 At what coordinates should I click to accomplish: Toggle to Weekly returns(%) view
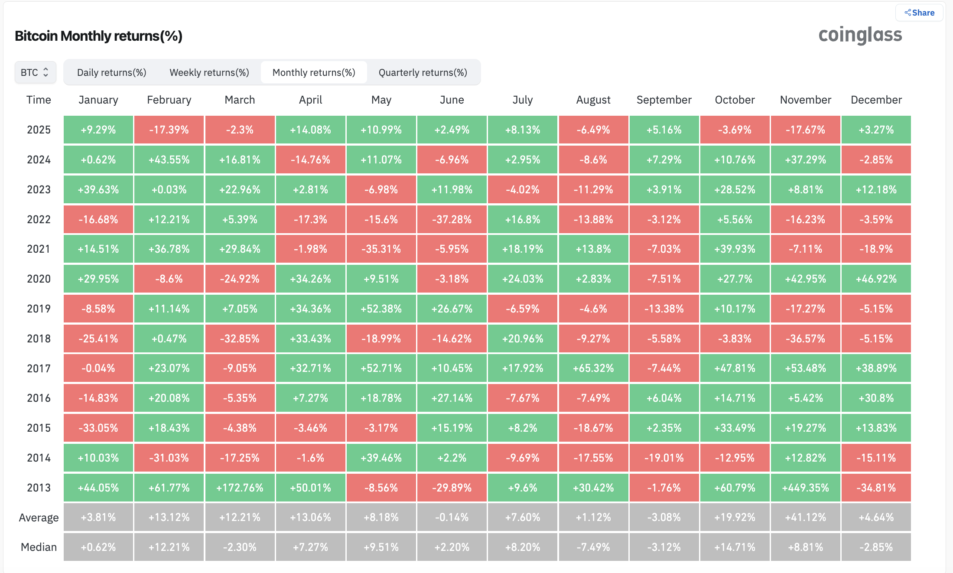209,72
